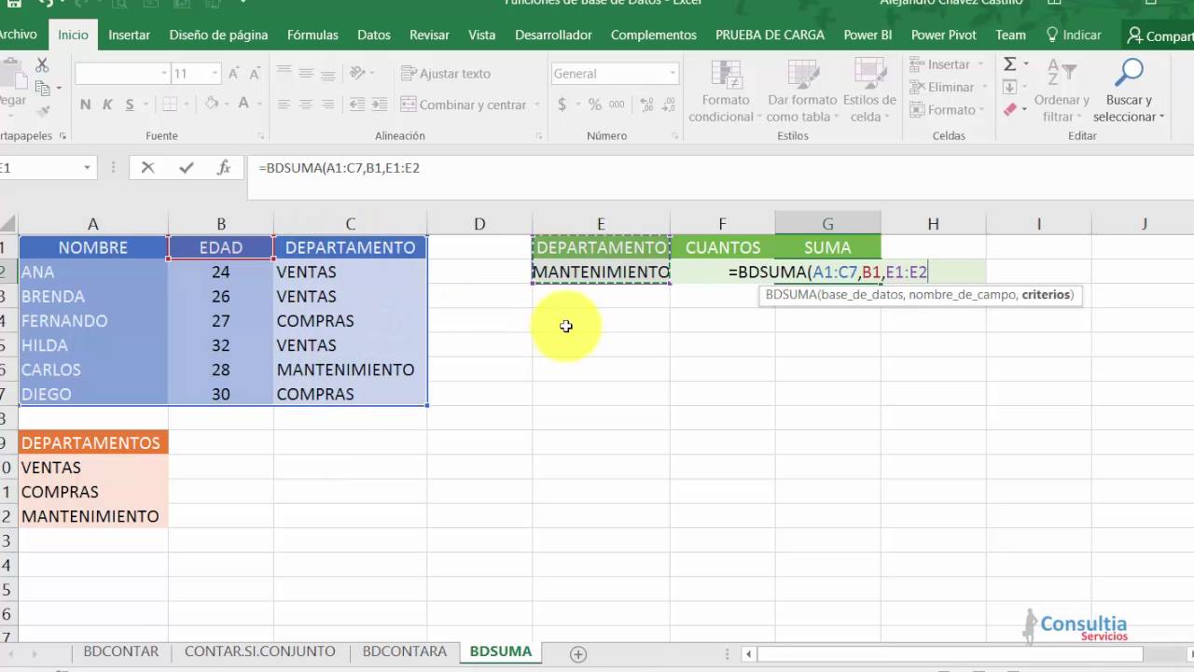Image resolution: width=1194 pixels, height=672 pixels.
Task: Open the font size dropdown showing 11
Action: pyautogui.click(x=215, y=74)
